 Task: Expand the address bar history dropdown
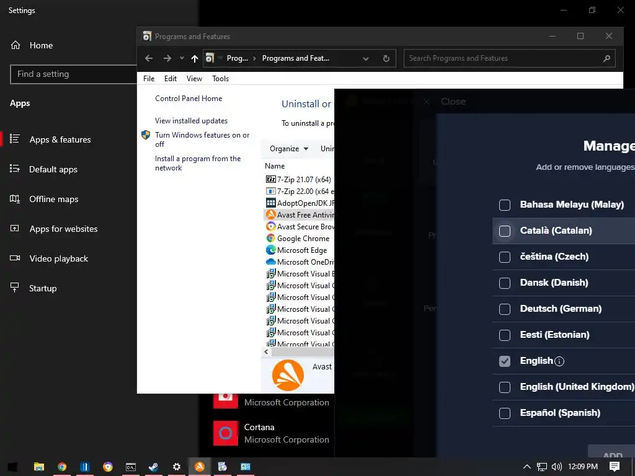coord(366,59)
